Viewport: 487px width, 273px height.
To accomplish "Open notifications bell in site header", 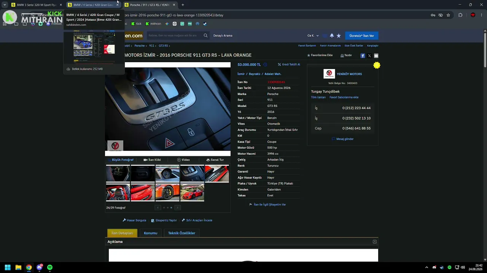I will (x=332, y=36).
